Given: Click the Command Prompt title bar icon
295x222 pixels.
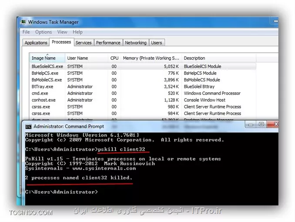Looking at the screenshot, I should [28, 127].
